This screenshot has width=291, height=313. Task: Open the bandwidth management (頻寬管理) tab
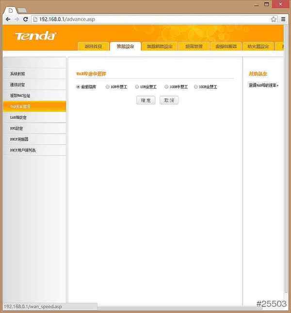[x=194, y=47]
